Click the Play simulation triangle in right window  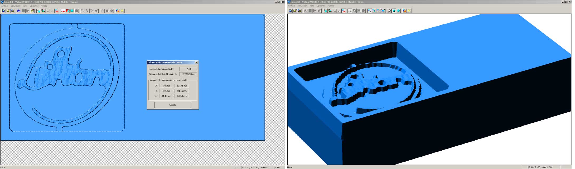[x=315, y=11]
